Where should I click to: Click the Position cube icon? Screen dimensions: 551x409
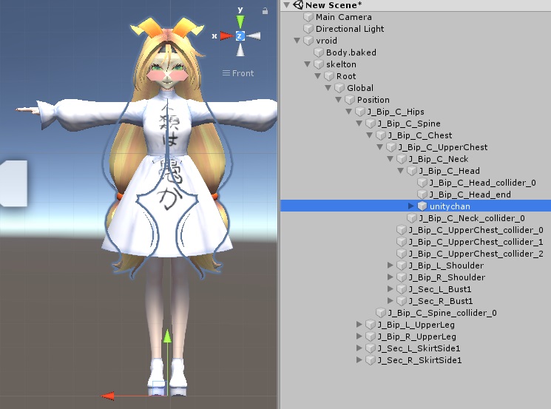pyautogui.click(x=350, y=100)
